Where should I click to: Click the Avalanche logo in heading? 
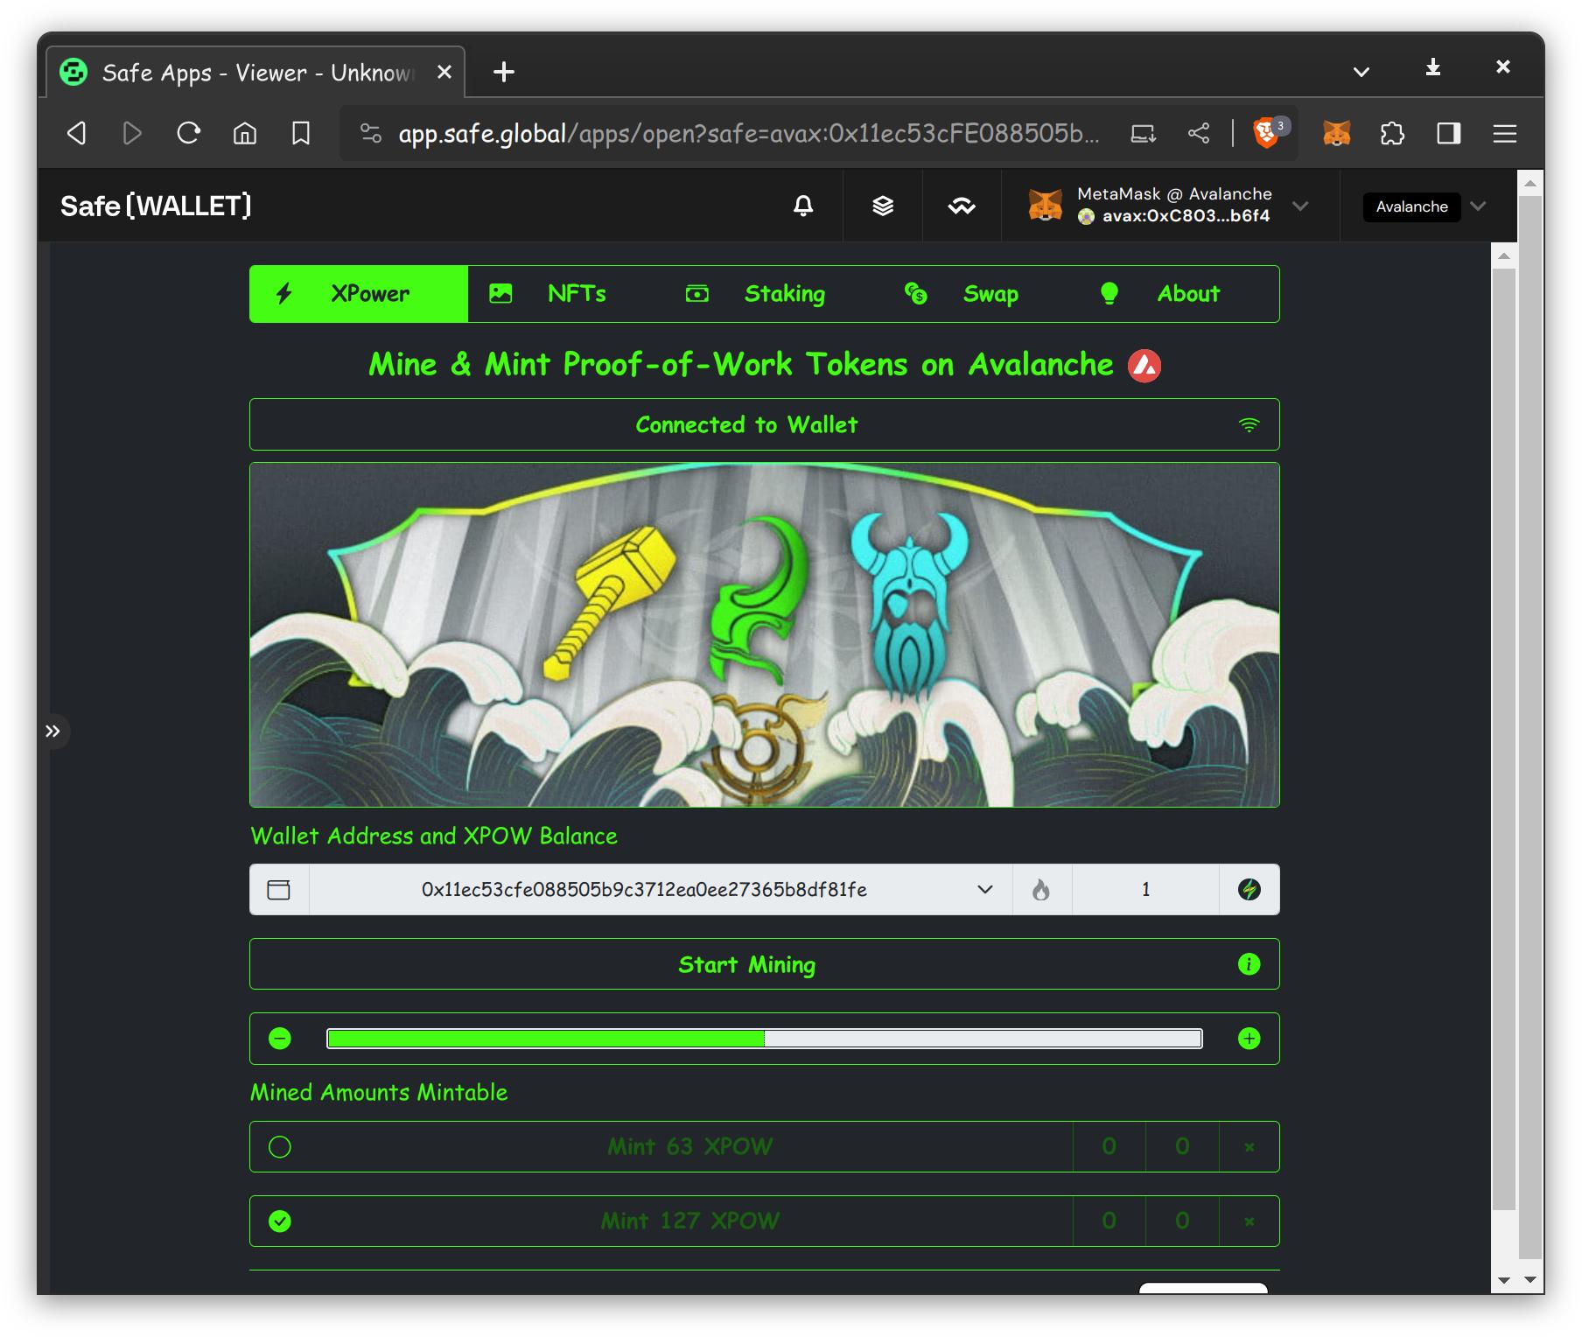[x=1144, y=366]
